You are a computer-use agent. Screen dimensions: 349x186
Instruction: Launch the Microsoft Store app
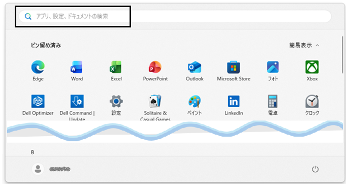tap(234, 67)
